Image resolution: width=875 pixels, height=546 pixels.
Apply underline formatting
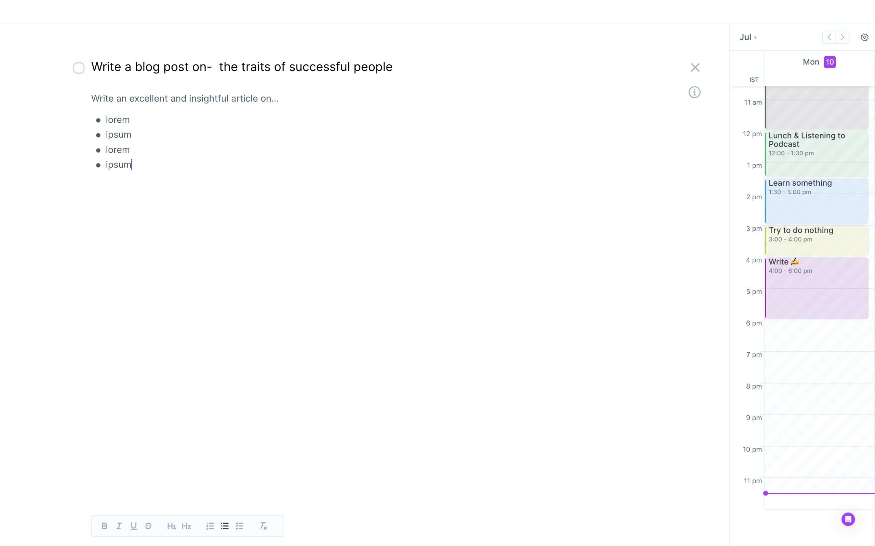[x=133, y=526]
